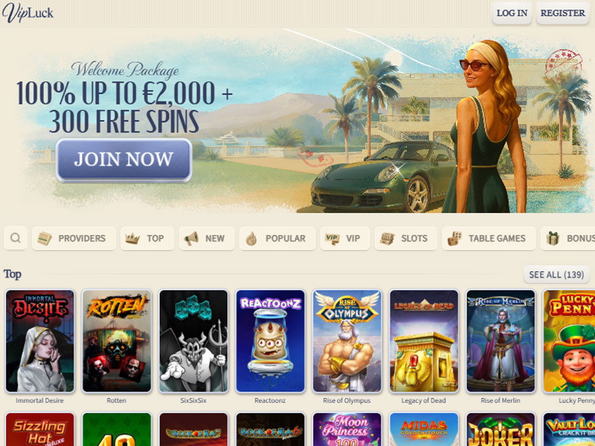Click the Log In button
The image size is (595, 446).
click(512, 13)
